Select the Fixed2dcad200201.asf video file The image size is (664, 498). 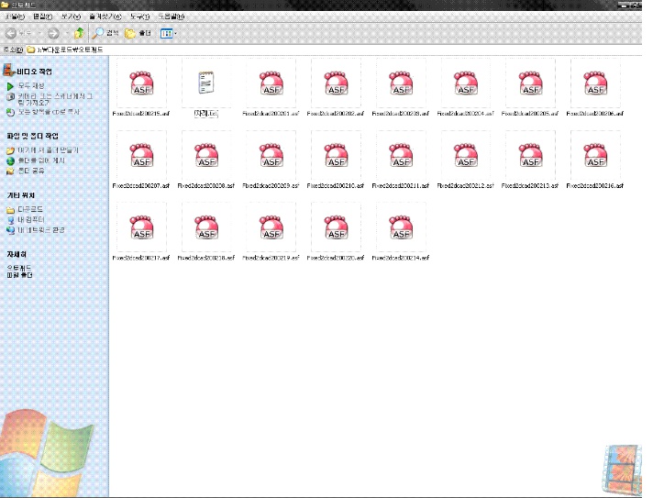coord(271,88)
